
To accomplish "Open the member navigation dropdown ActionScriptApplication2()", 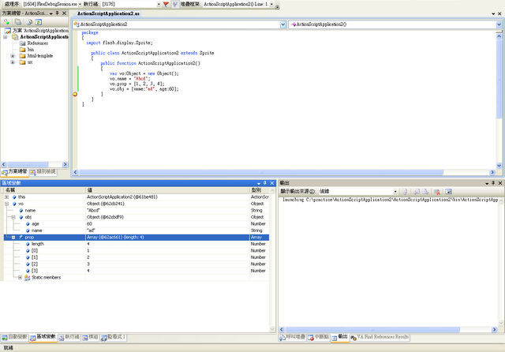I will pyautogui.click(x=499, y=24).
